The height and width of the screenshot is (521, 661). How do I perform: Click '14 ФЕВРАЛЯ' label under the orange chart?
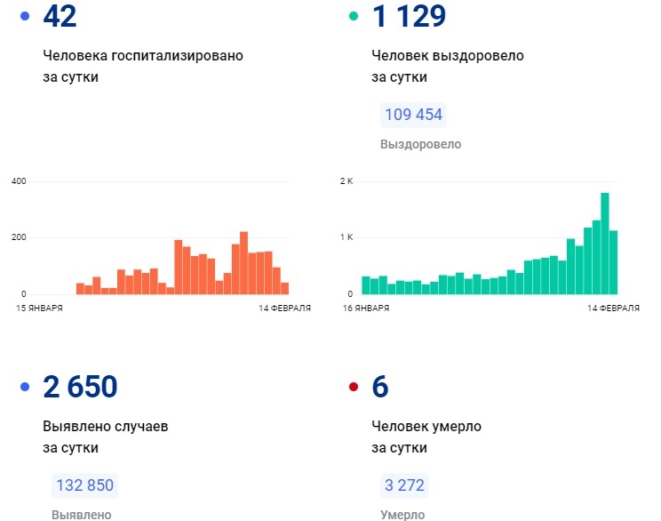pos(284,309)
